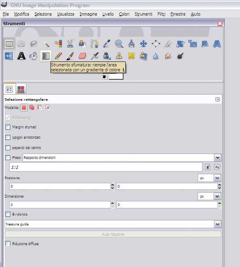
Task: Select the Select by Color tool
Action: [58, 44]
